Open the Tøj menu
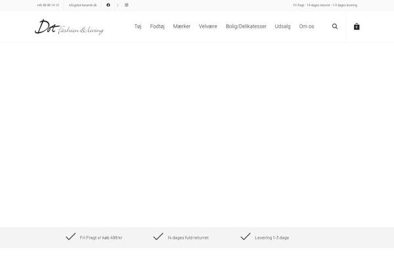The height and width of the screenshot is (263, 394). click(x=138, y=26)
